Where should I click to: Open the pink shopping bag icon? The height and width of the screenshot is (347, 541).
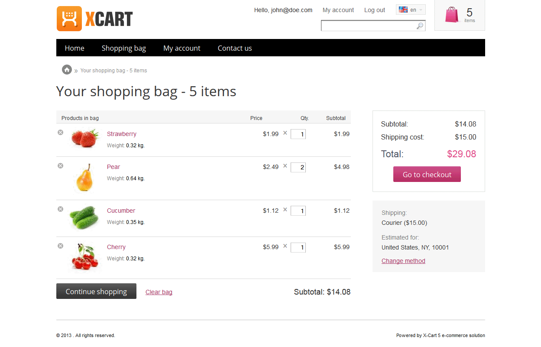click(x=452, y=15)
